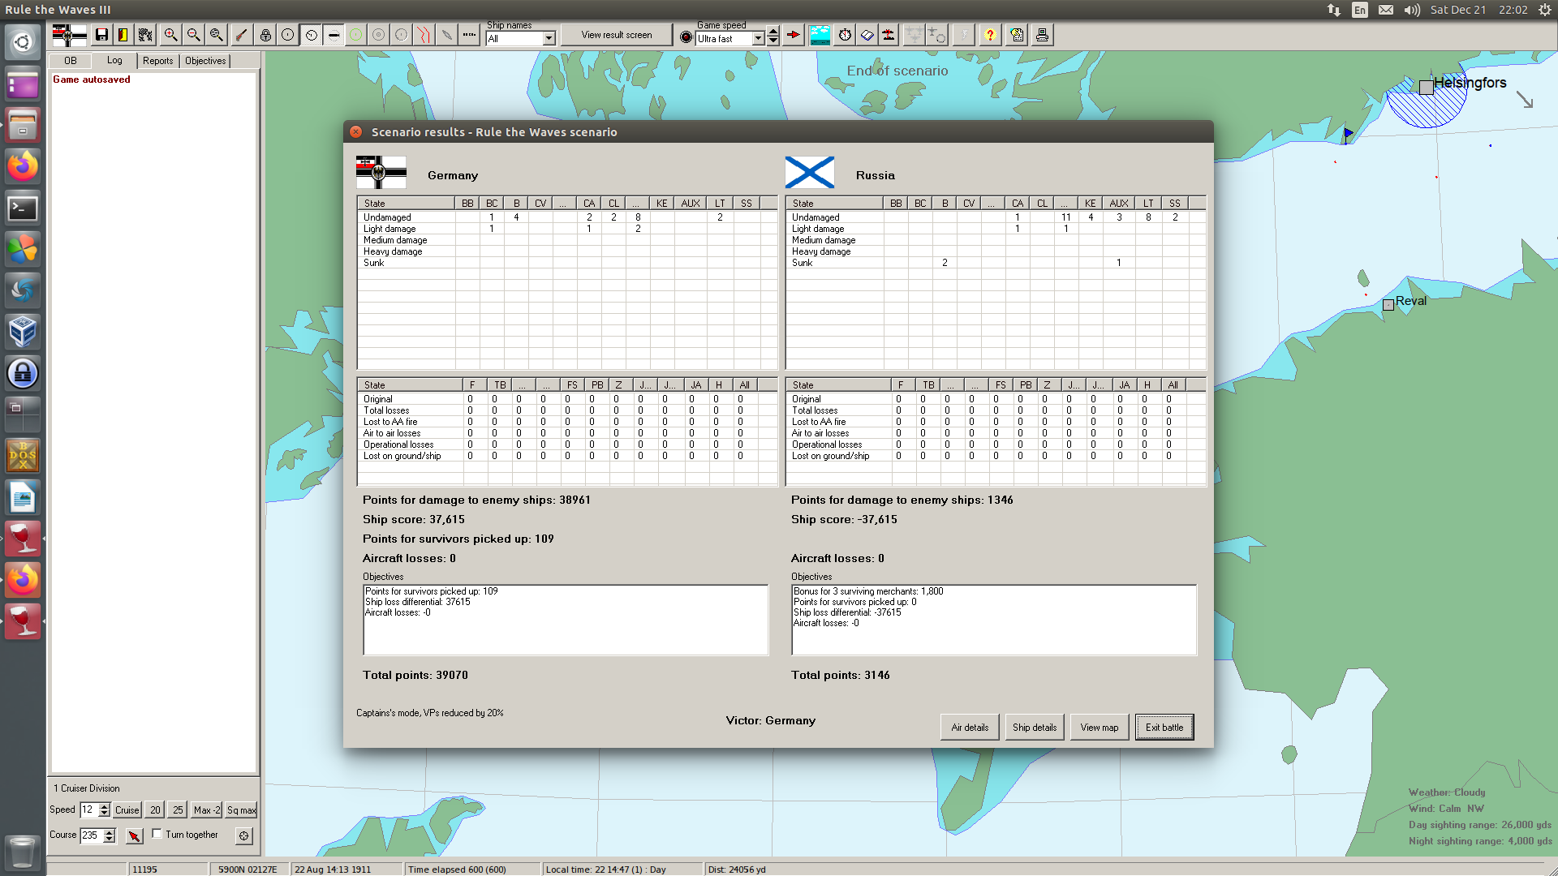Viewport: 1558px width, 876px height.
Task: Select the red brush tool icon
Action: pos(242,35)
